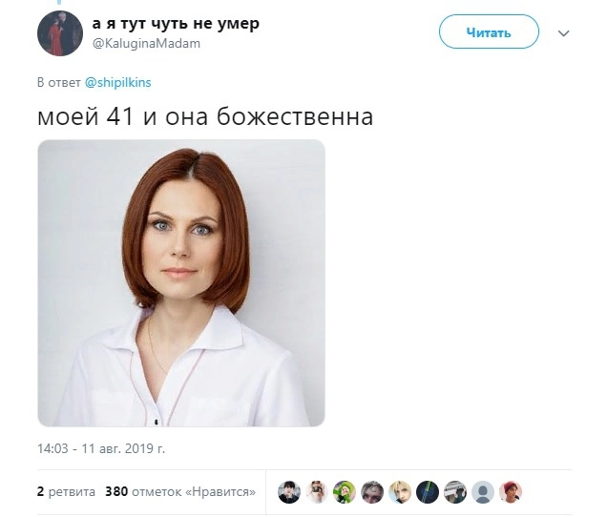Open the liker avatar with red beanie
The image size is (607, 517).
[511, 492]
